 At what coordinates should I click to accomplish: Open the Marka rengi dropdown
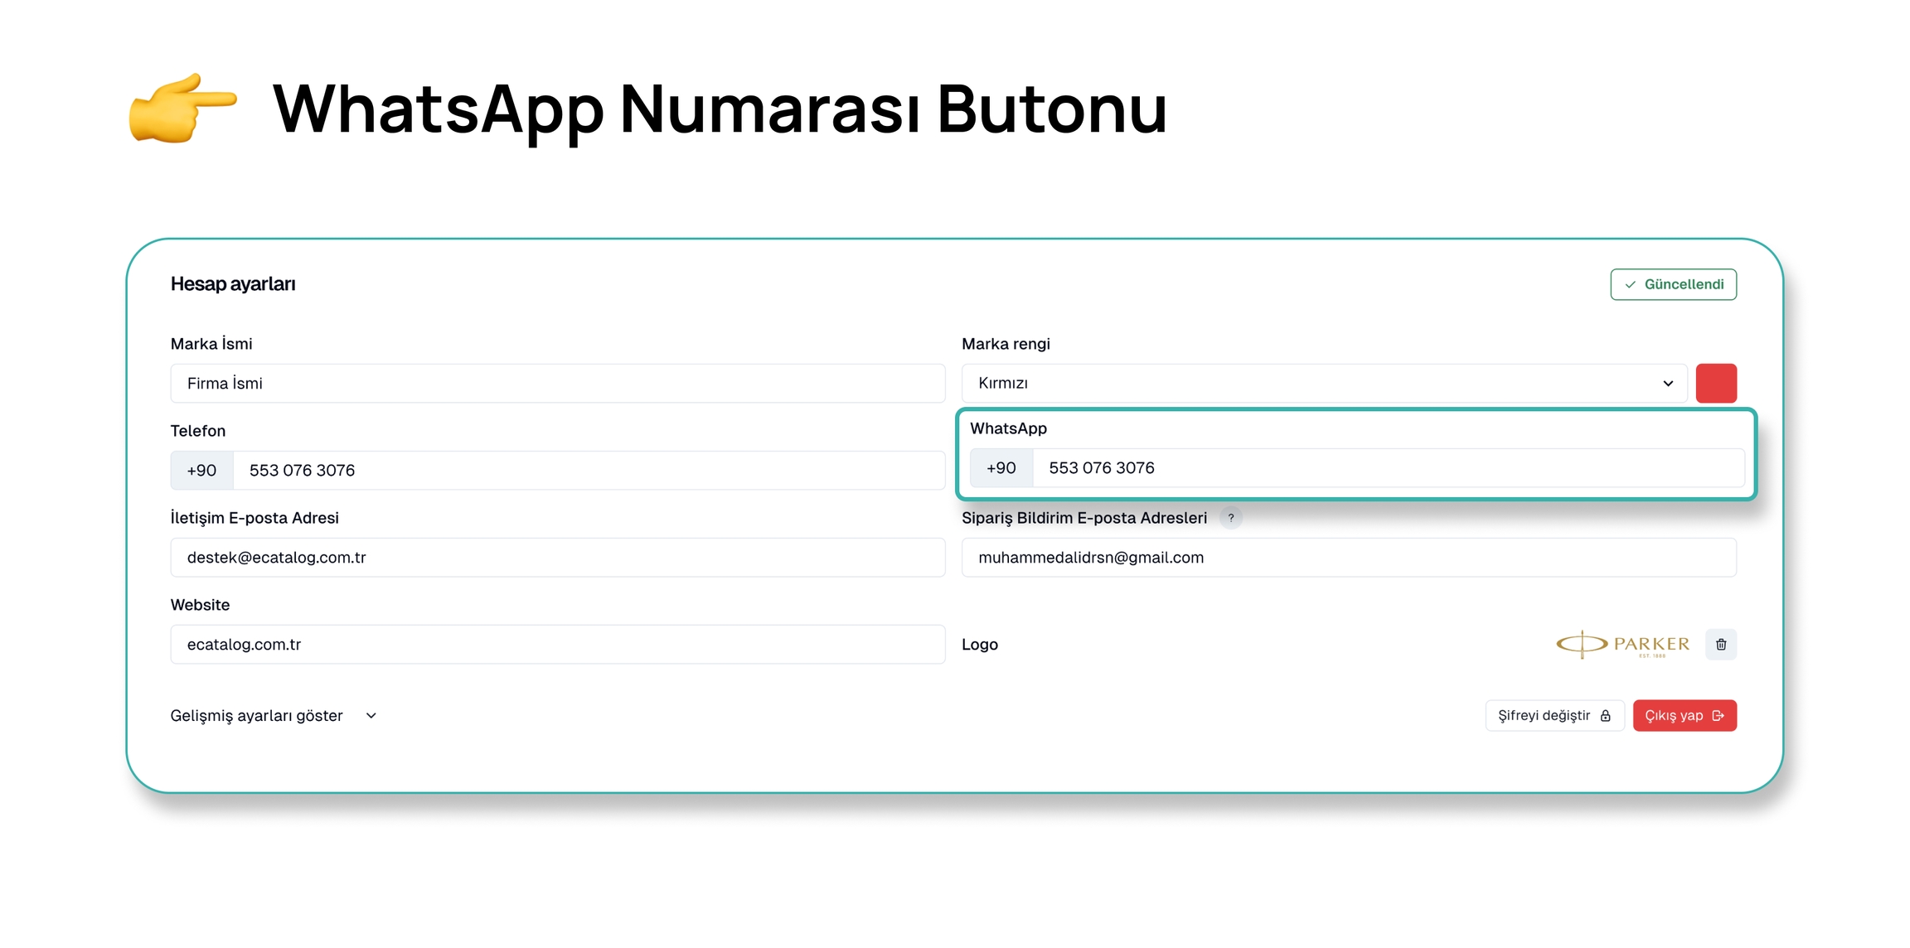pos(1323,383)
